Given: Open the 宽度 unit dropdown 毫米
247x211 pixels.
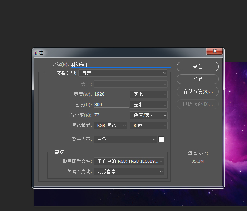Looking at the screenshot, I should (x=149, y=94).
